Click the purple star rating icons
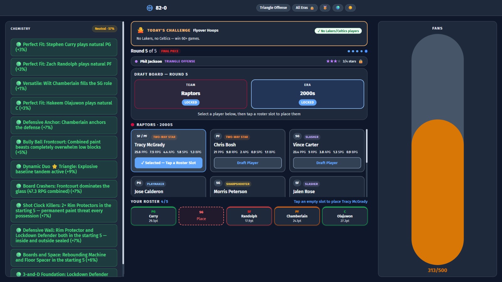Screen dimensions: 502x282 click(333, 61)
